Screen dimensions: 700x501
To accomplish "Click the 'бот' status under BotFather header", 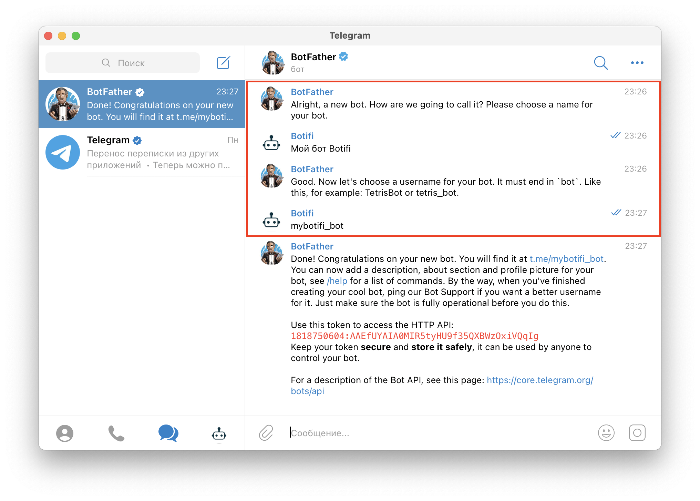I will click(x=297, y=69).
